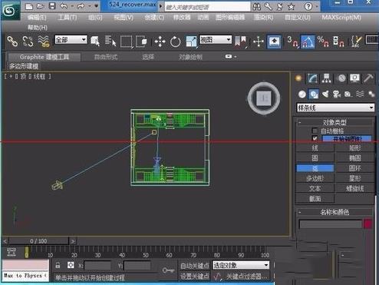
Task: Toggle the Percent Snap icon
Action: point(323,41)
